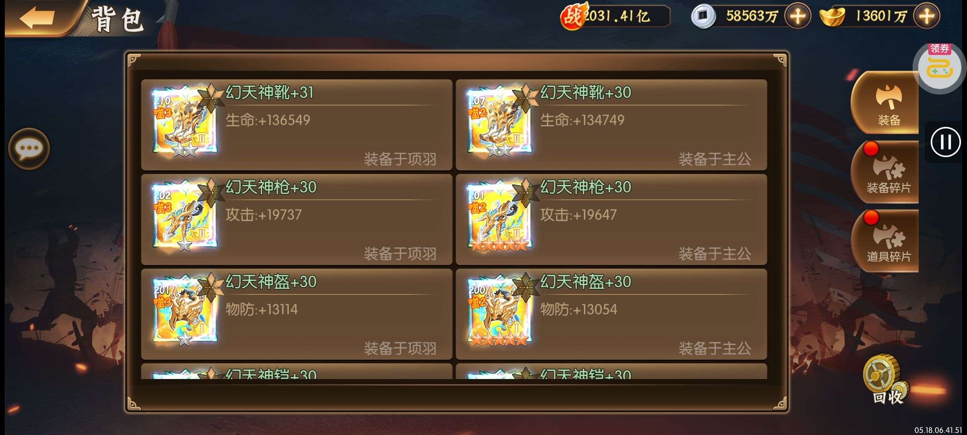The width and height of the screenshot is (967, 435).
Task: Tap the pause recording button
Action: point(946,142)
